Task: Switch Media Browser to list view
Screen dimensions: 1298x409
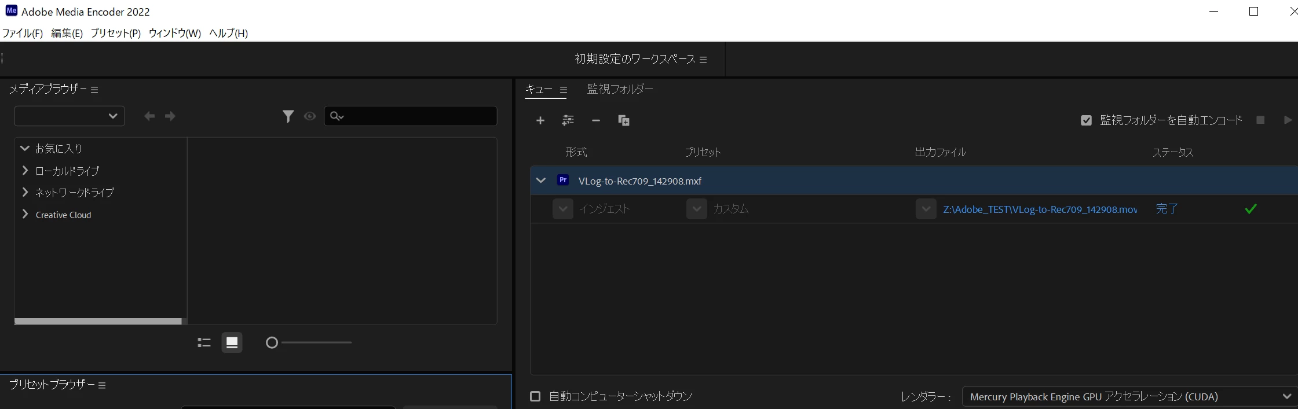Action: point(204,342)
